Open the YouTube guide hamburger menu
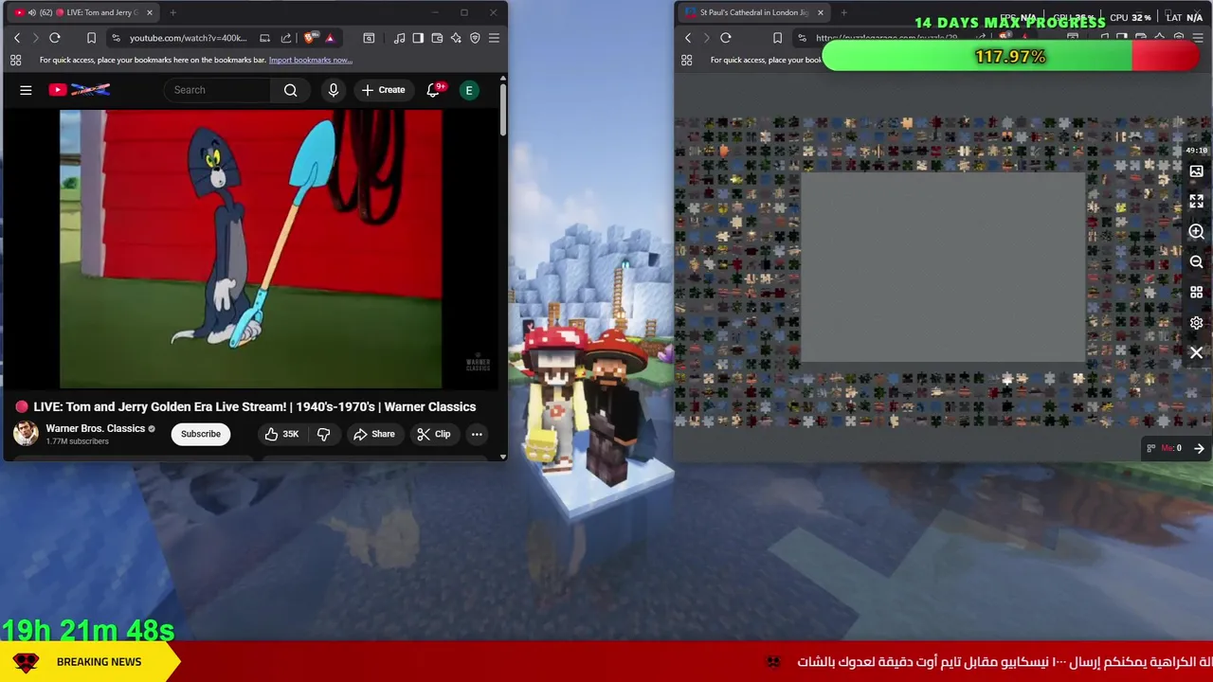Viewport: 1213px width, 682px height. pyautogui.click(x=26, y=90)
